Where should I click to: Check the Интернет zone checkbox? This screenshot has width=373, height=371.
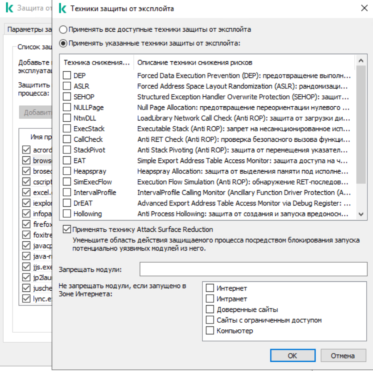point(210,288)
